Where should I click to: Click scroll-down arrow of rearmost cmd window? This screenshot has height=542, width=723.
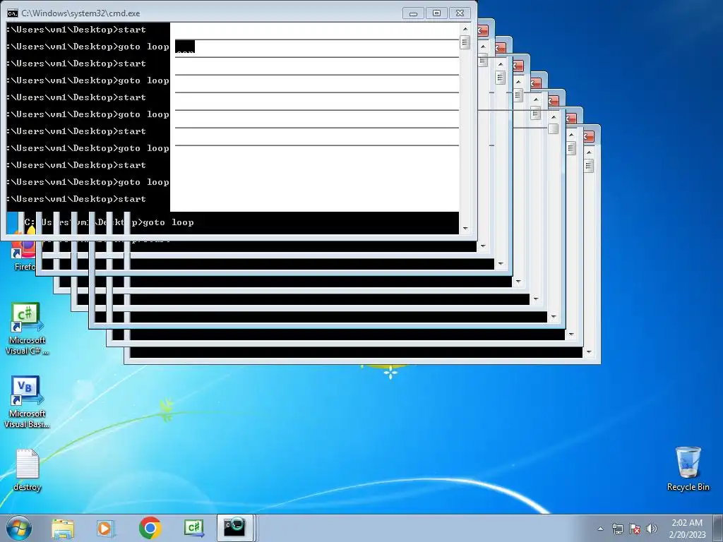[x=589, y=352]
